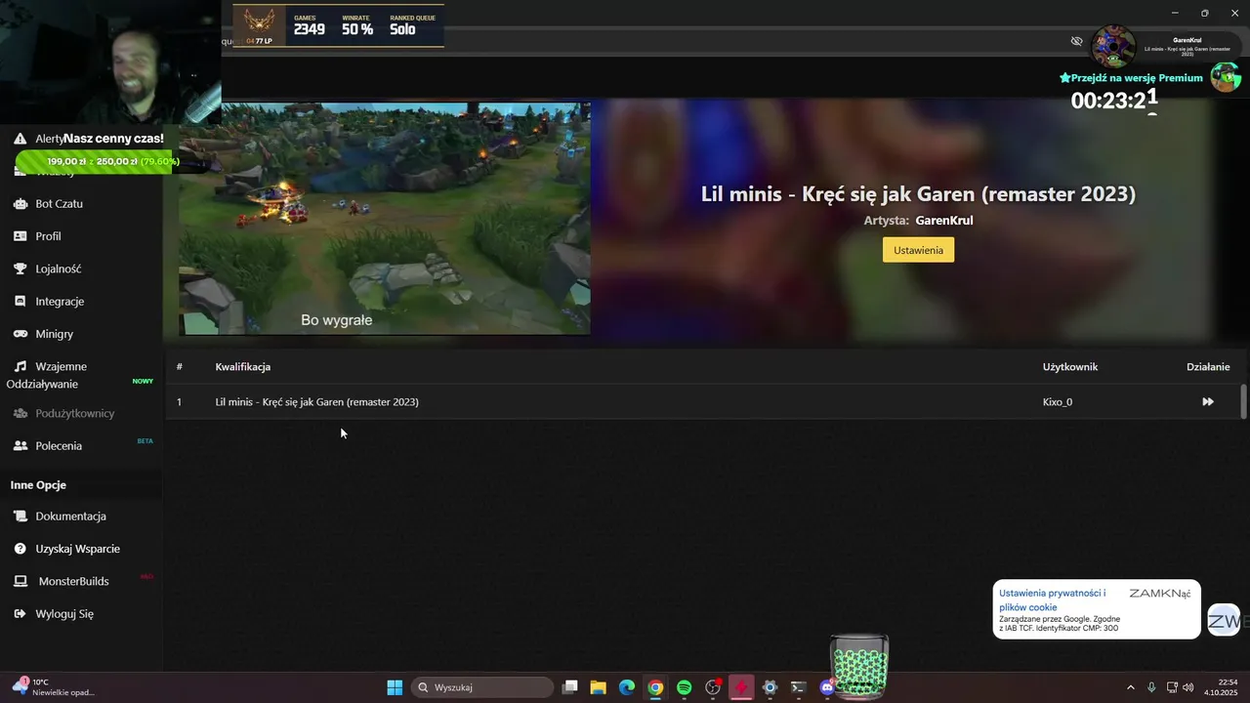
Task: Click the Wyszukaj taskbar search box
Action: pyautogui.click(x=482, y=687)
